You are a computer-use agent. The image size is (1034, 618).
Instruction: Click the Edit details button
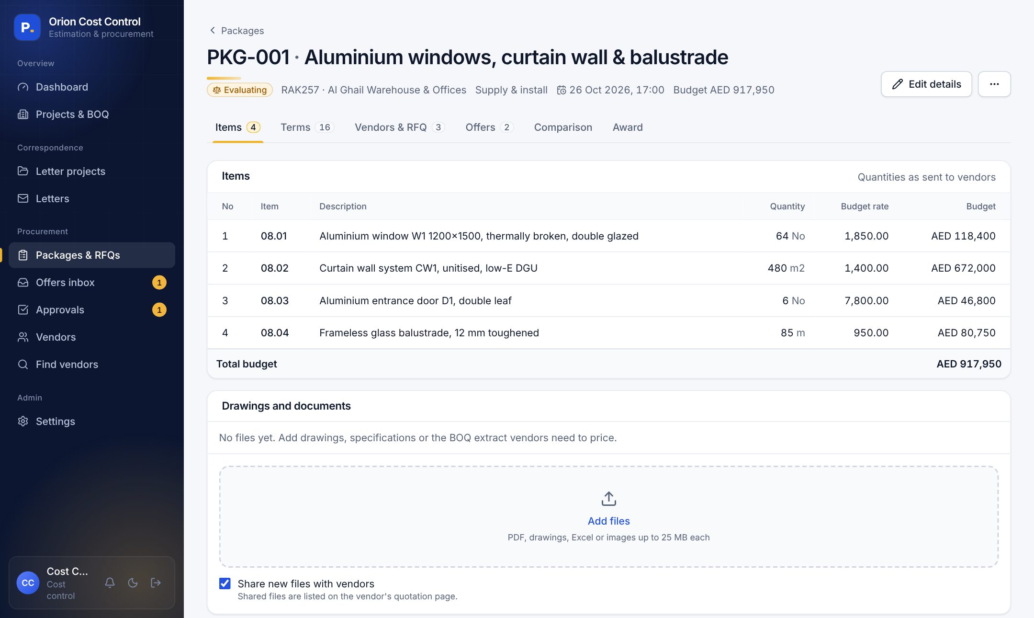[x=926, y=84]
